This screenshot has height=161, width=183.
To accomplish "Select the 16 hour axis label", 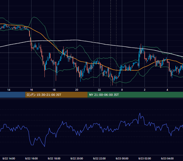I will pos(31,90).
